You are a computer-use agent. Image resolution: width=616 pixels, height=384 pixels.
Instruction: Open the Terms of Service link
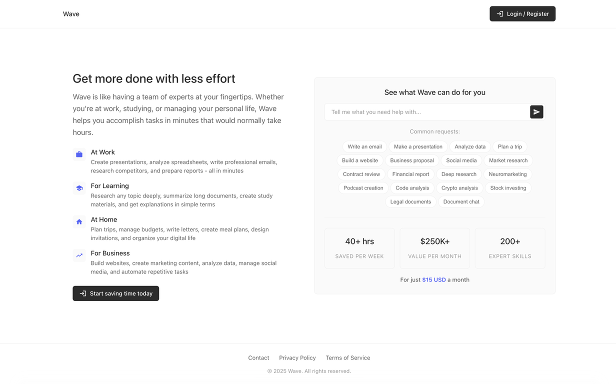tap(348, 358)
